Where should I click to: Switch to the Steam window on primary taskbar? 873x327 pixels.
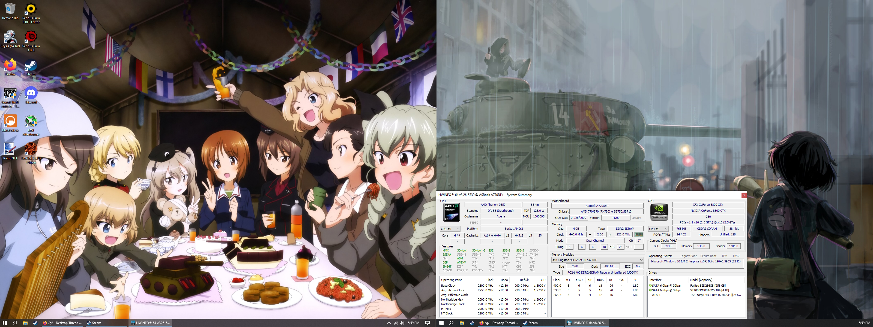tap(106, 323)
